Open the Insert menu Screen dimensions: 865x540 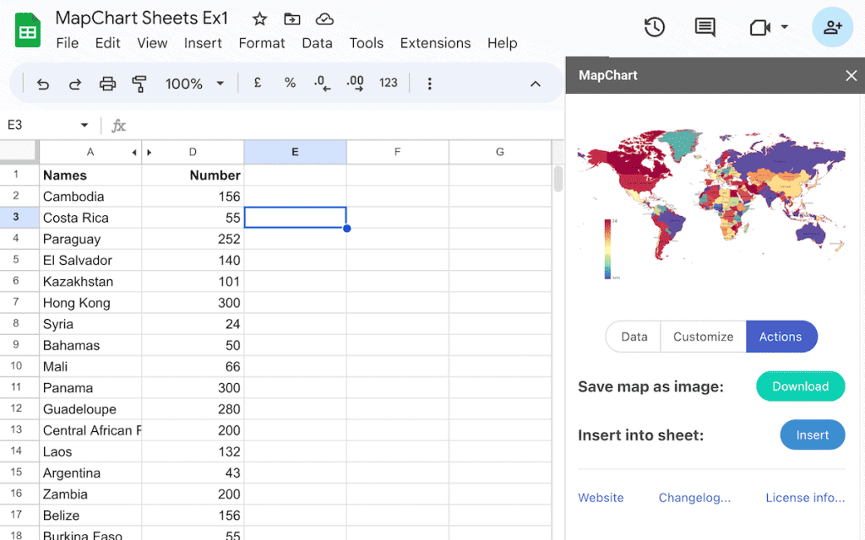coord(203,43)
